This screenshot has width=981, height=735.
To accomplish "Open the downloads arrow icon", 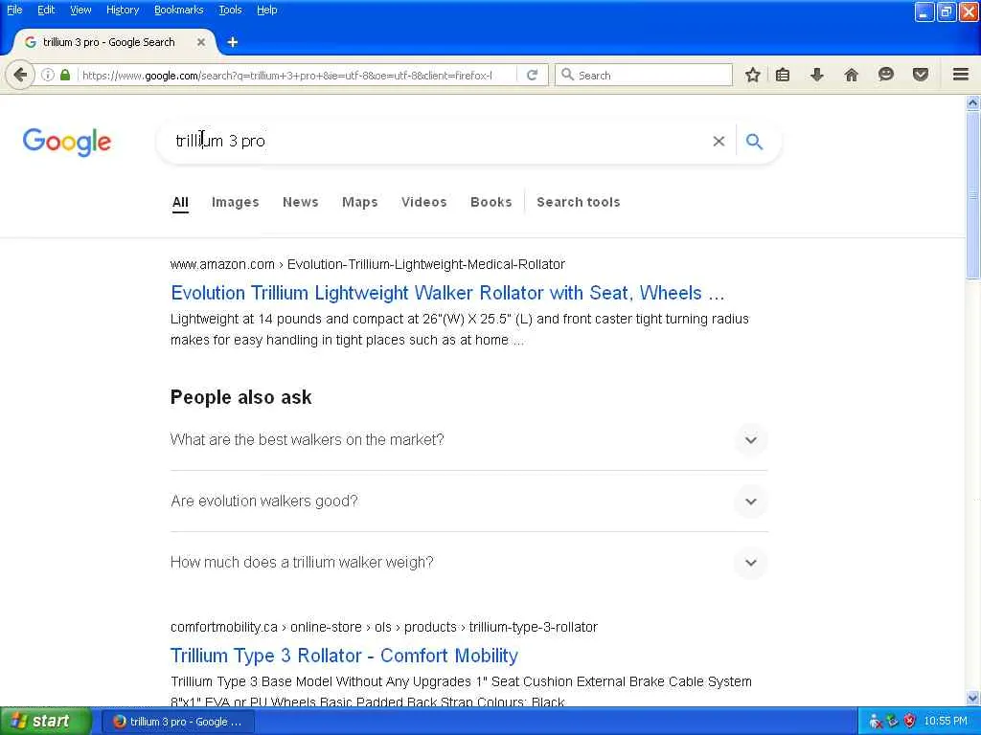I will (x=816, y=75).
